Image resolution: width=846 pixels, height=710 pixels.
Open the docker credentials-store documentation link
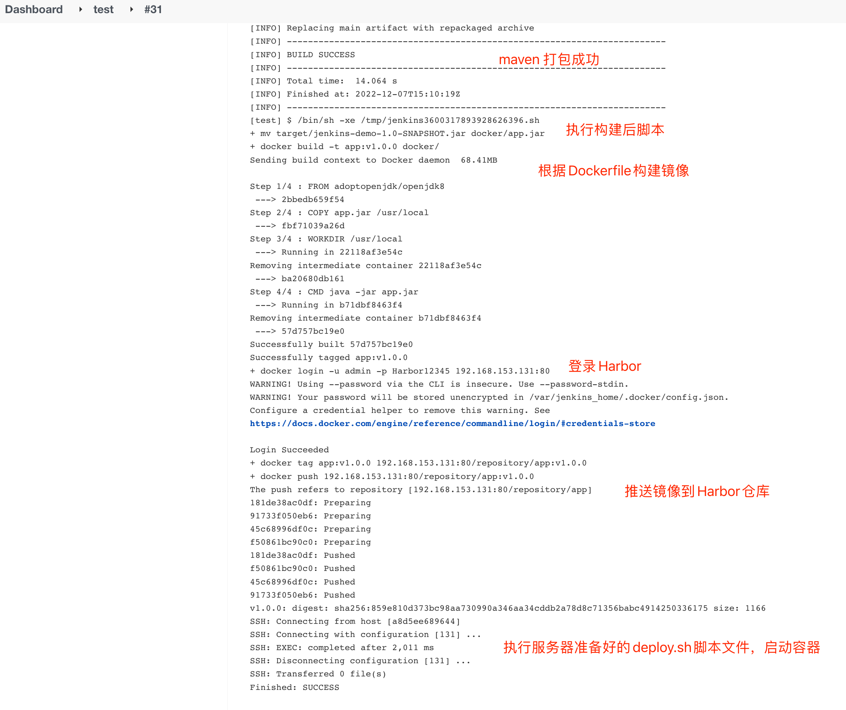[x=452, y=423]
